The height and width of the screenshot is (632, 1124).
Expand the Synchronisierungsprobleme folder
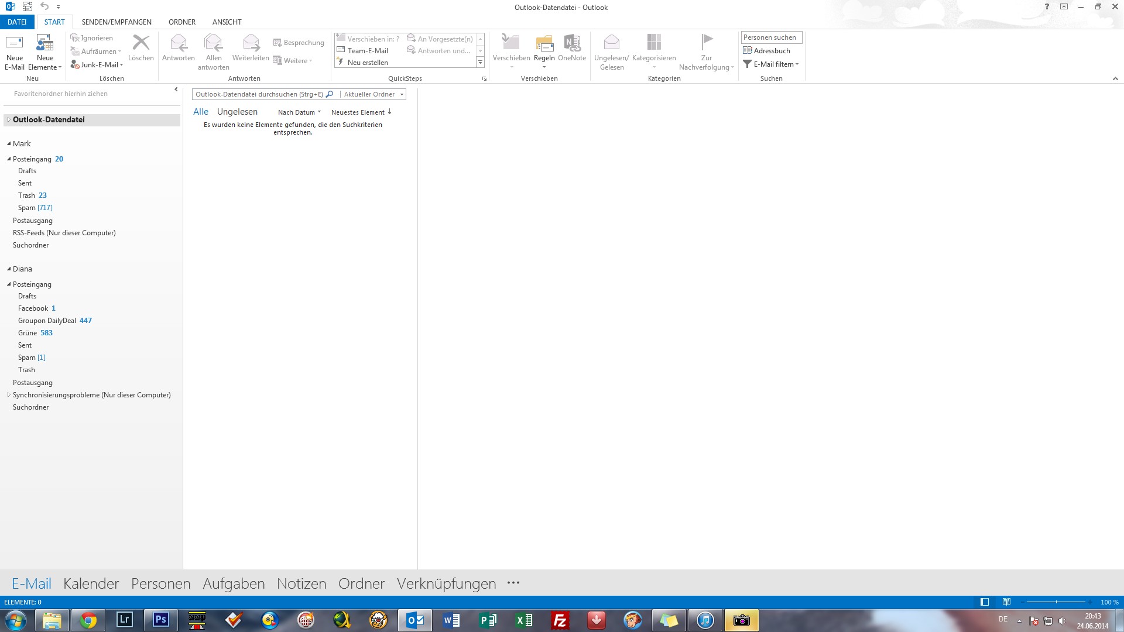tap(9, 395)
